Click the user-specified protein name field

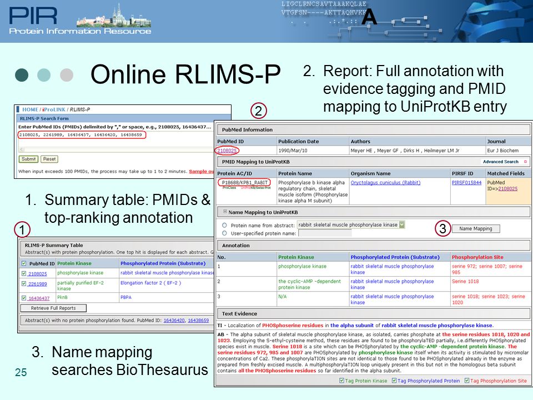point(325,233)
